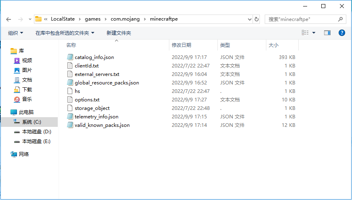Select file name storage_object
The image size is (352, 200).
click(x=92, y=108)
